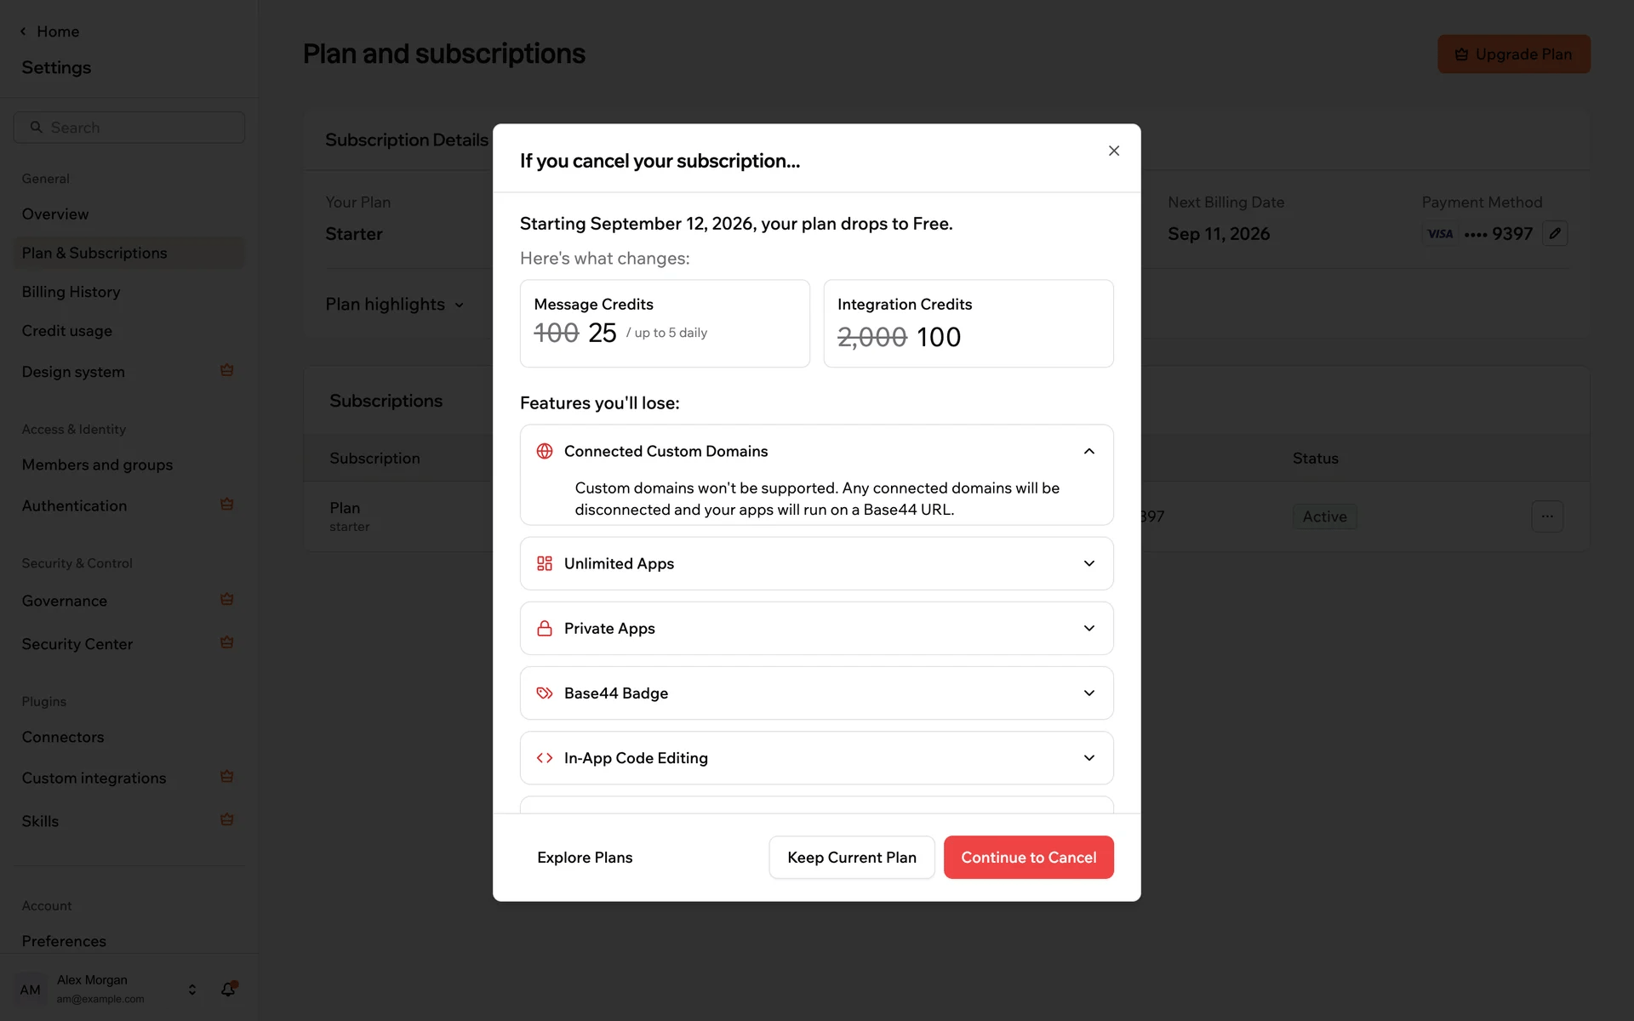Image resolution: width=1634 pixels, height=1021 pixels.
Task: Select Plan & Subscriptions in sidebar
Action: coord(129,253)
